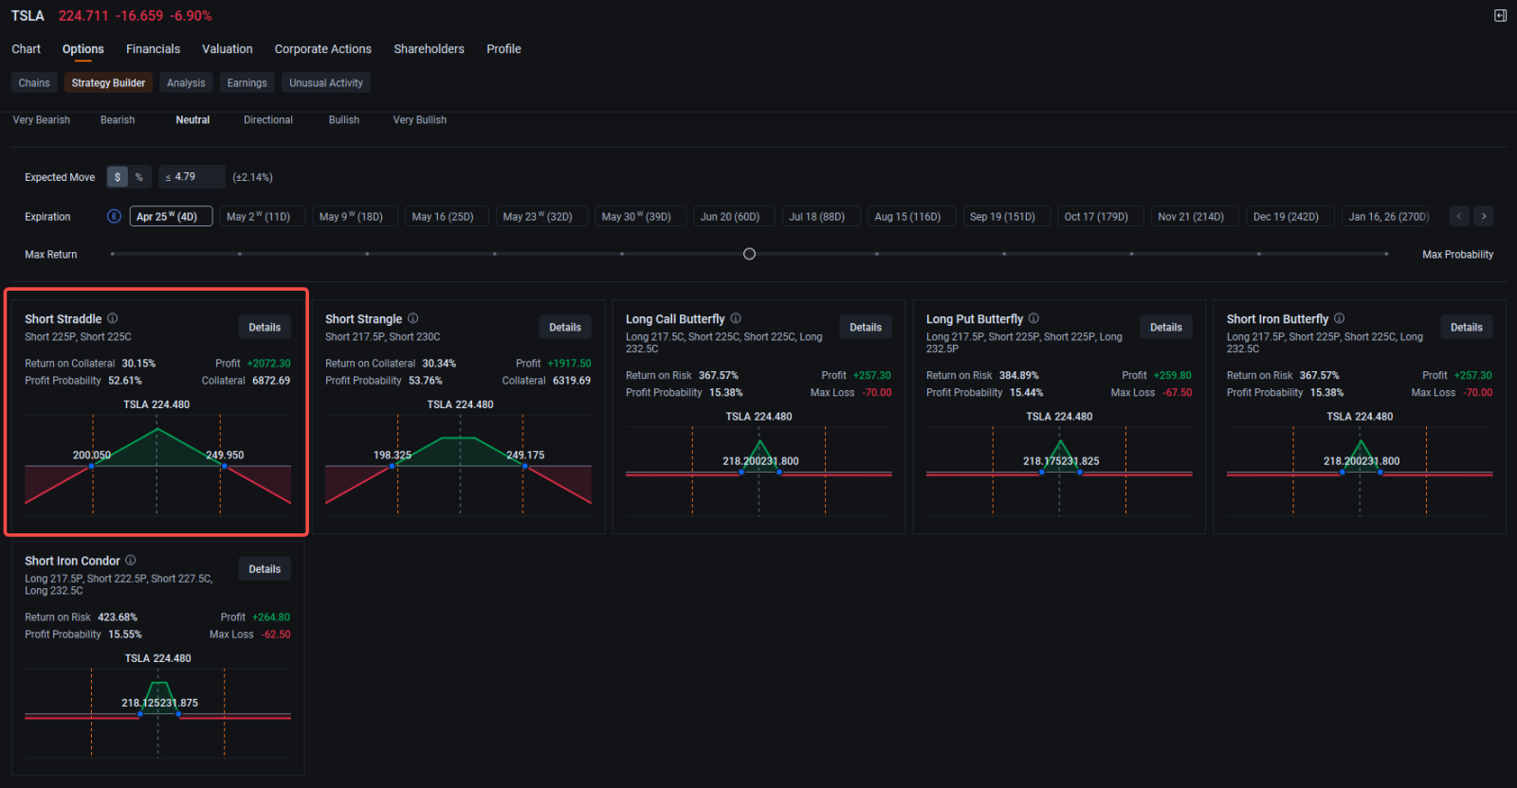Switch expected move to dollar mode
1517x788 pixels.
(x=118, y=177)
